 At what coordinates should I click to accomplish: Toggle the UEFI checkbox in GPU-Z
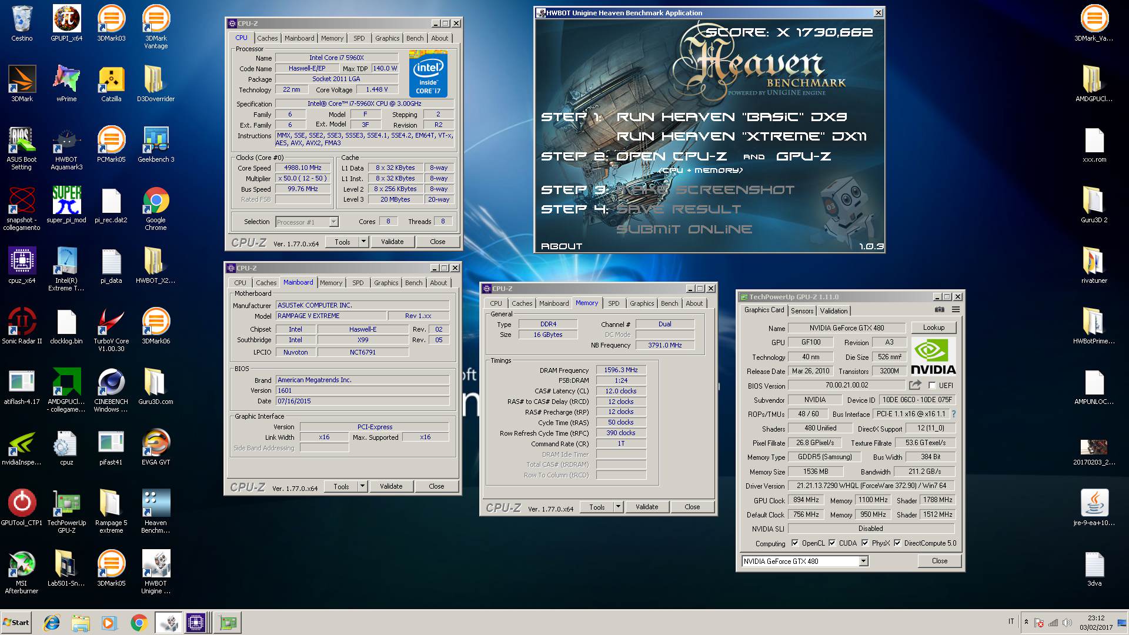pyautogui.click(x=932, y=386)
